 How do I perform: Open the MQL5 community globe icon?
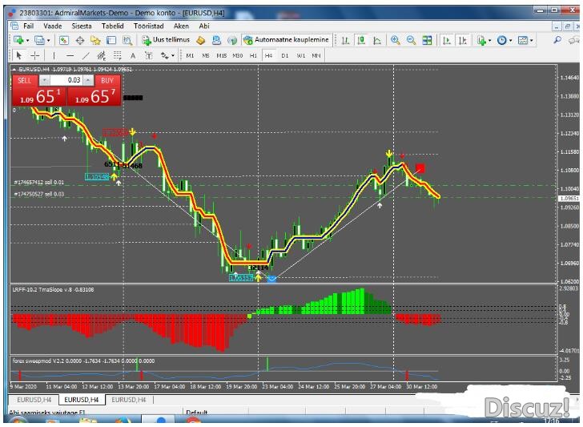pos(232,40)
